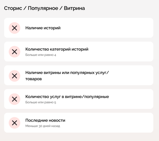Click the Наличие витрины или популярных услуг/товаров text
The width and height of the screenshot is (159, 141).
click(x=67, y=76)
